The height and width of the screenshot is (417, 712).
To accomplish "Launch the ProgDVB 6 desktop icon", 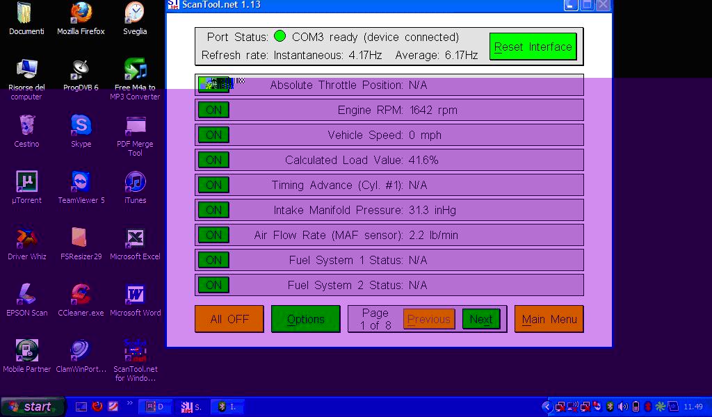I will pyautogui.click(x=81, y=75).
